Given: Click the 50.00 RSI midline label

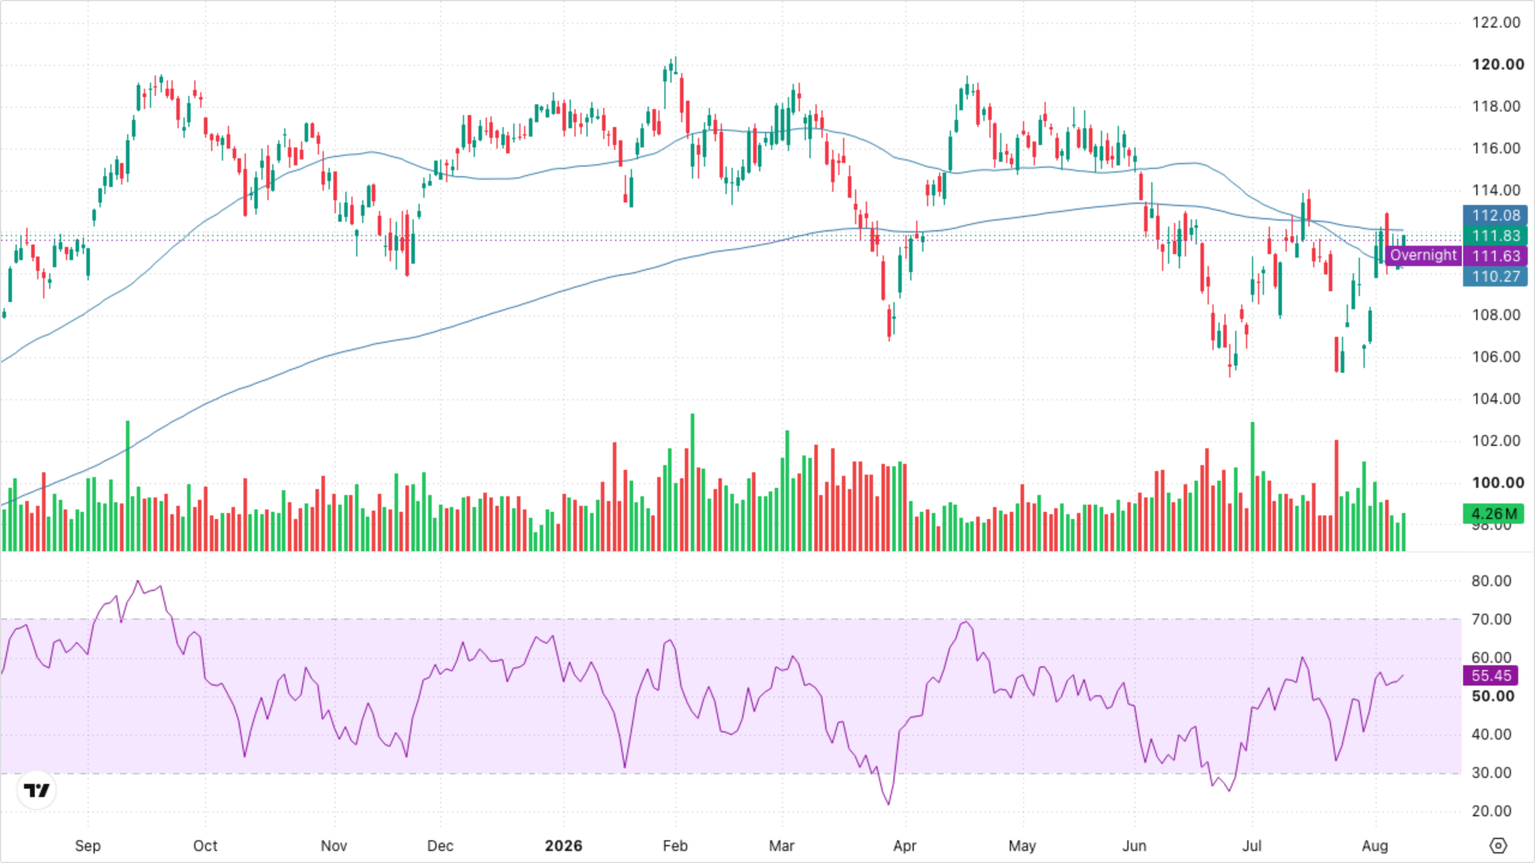Looking at the screenshot, I should (x=1492, y=696).
